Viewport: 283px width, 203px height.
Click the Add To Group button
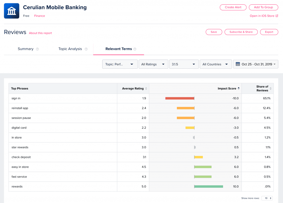point(263,7)
